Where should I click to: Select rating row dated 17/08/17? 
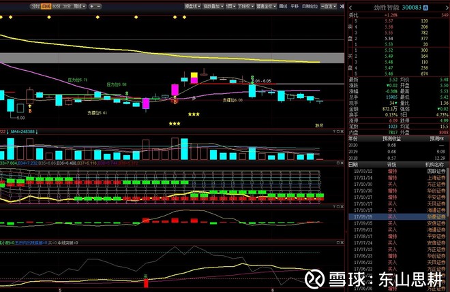[x=399, y=236]
